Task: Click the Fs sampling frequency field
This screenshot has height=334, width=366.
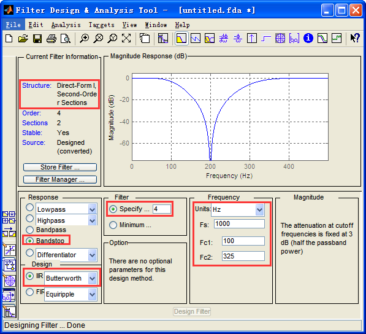Action: pos(239,223)
